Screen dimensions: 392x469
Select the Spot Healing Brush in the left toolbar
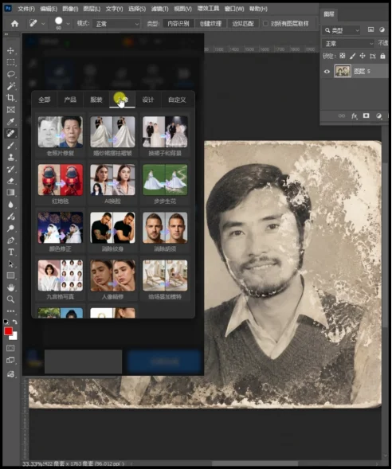11,134
